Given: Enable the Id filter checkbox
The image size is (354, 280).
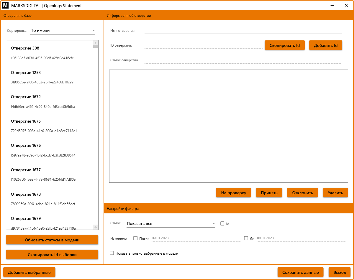Looking at the screenshot, I should click(x=222, y=223).
